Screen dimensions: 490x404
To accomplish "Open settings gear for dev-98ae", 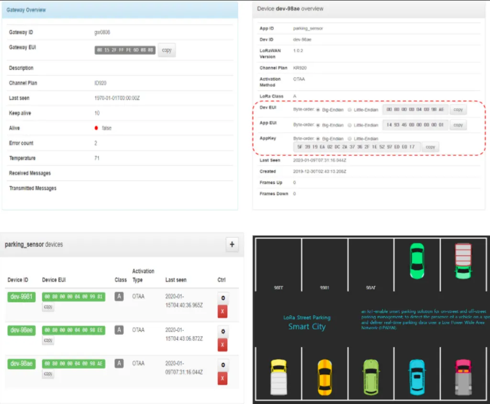I will [x=223, y=365].
